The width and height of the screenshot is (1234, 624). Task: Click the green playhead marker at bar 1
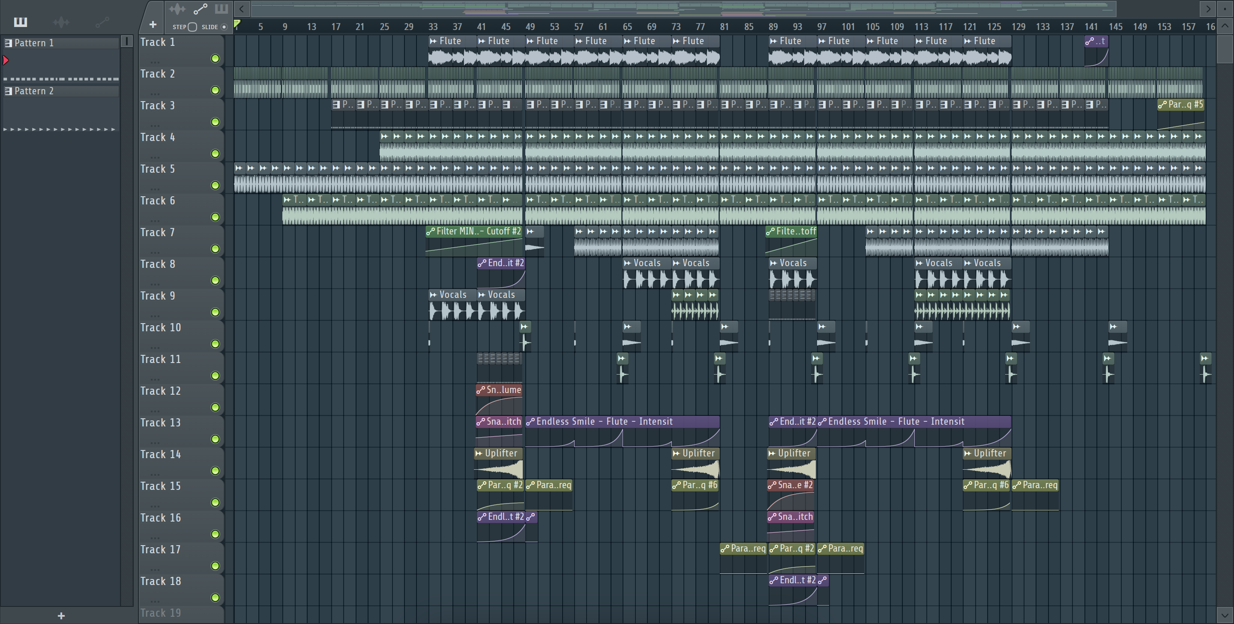click(x=237, y=24)
